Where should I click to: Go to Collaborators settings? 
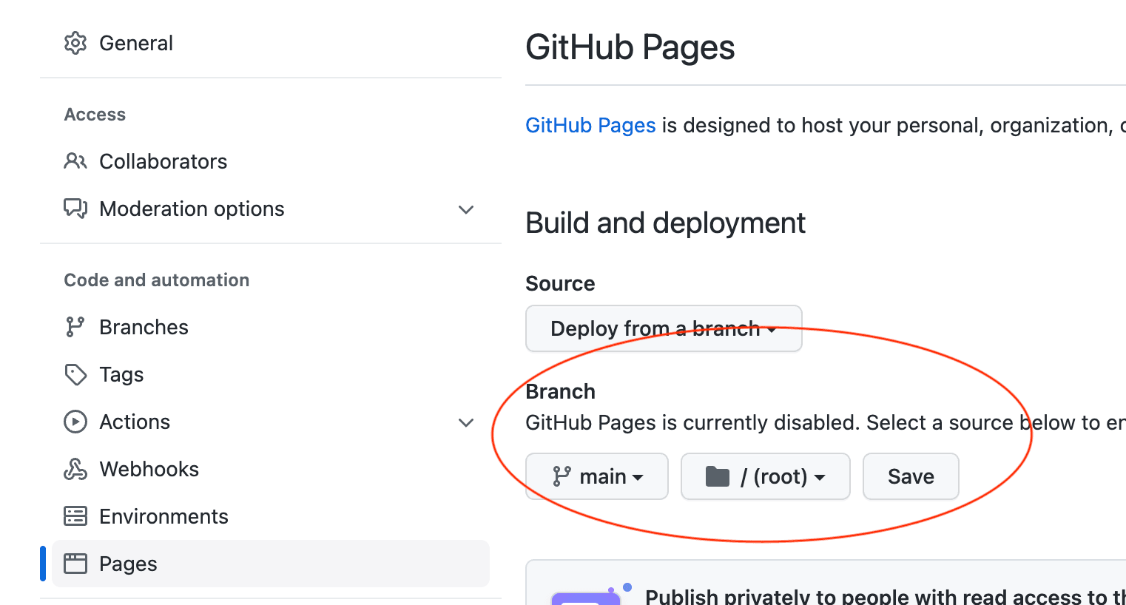tap(271, 161)
